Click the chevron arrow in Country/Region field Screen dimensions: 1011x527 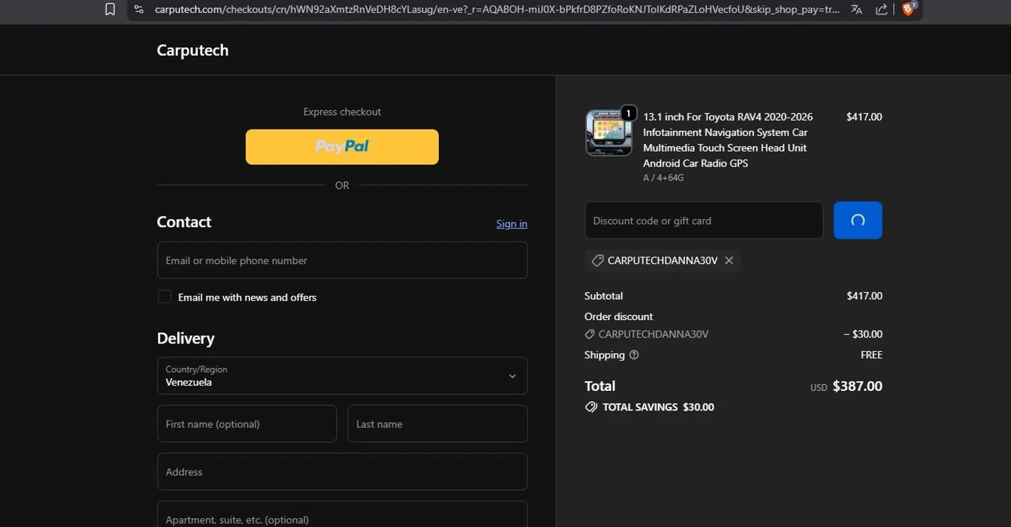pyautogui.click(x=512, y=376)
